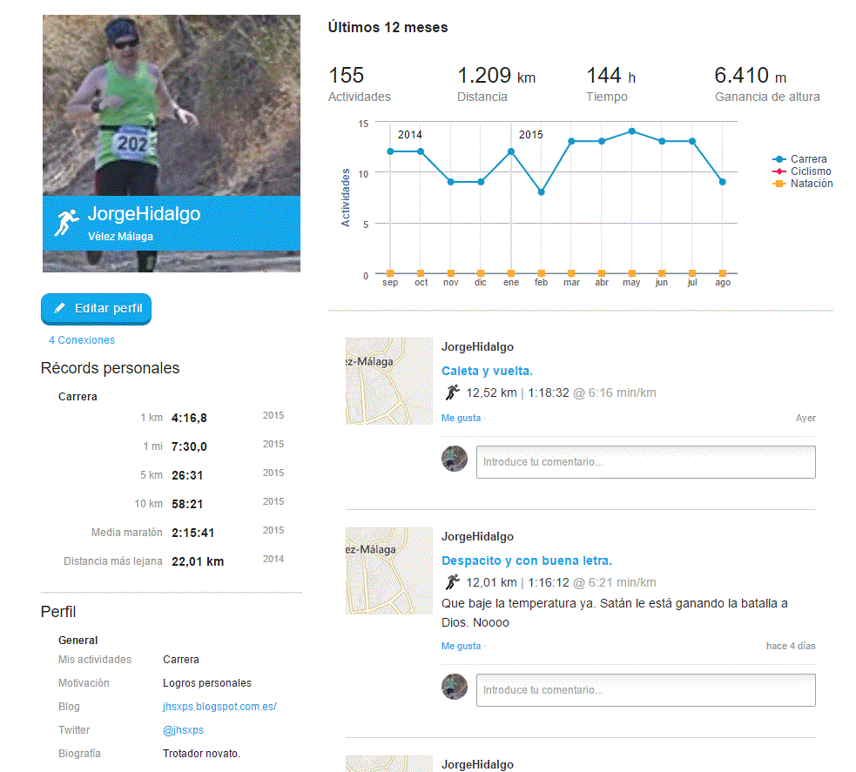The width and height of the screenshot is (856, 772).
Task: Click the 144 h Tiempo stat
Action: tap(611, 84)
